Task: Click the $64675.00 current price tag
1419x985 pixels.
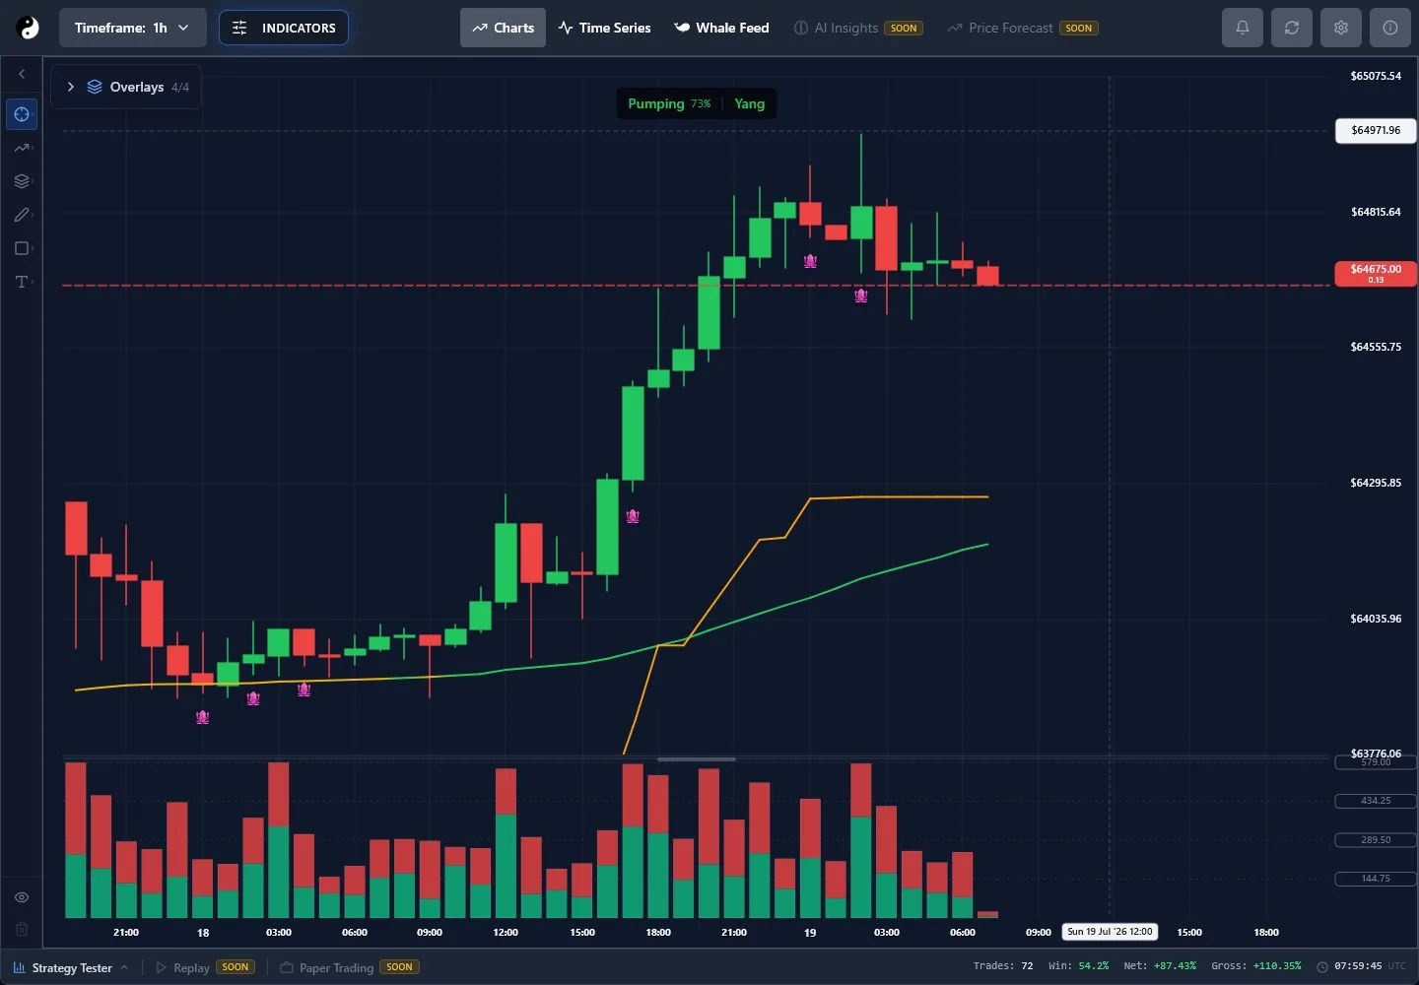Action: click(1376, 273)
